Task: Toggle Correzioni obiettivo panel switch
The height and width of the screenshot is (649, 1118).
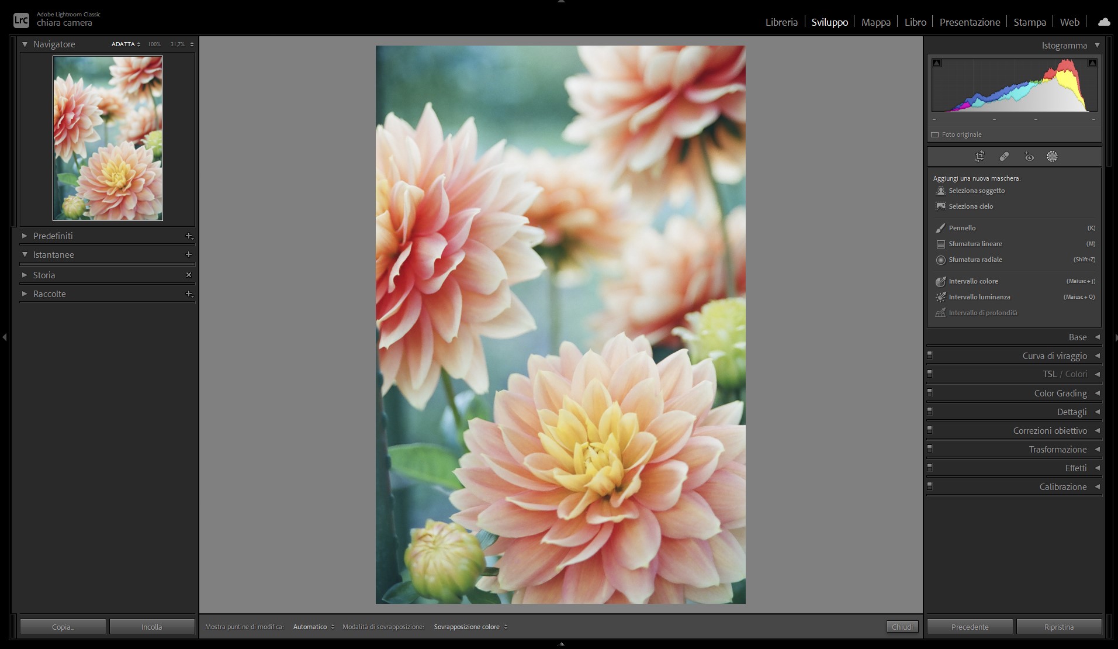Action: 930,429
